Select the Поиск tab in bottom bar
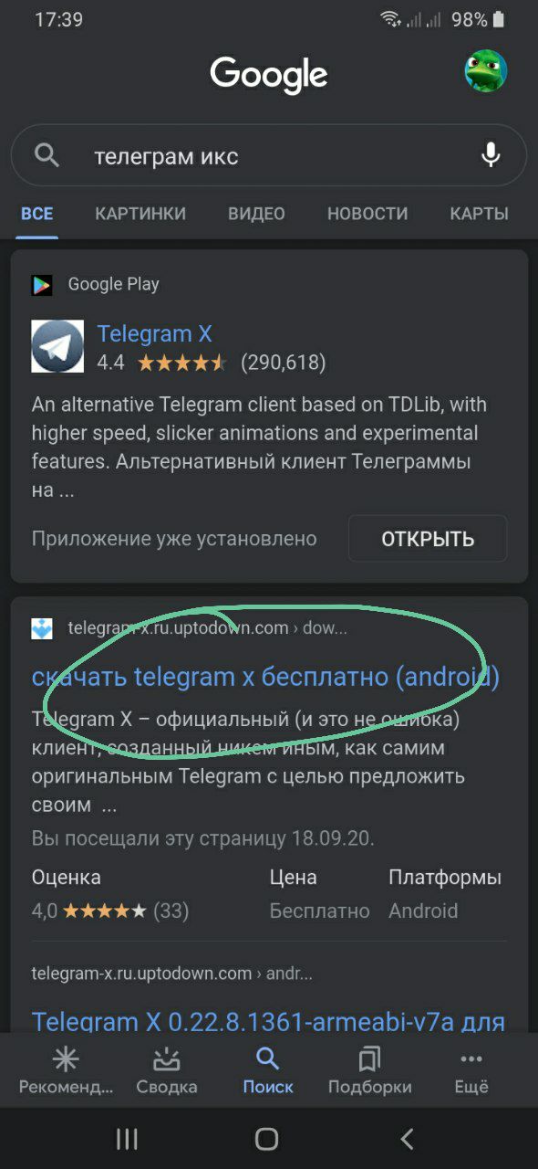 click(x=268, y=1071)
